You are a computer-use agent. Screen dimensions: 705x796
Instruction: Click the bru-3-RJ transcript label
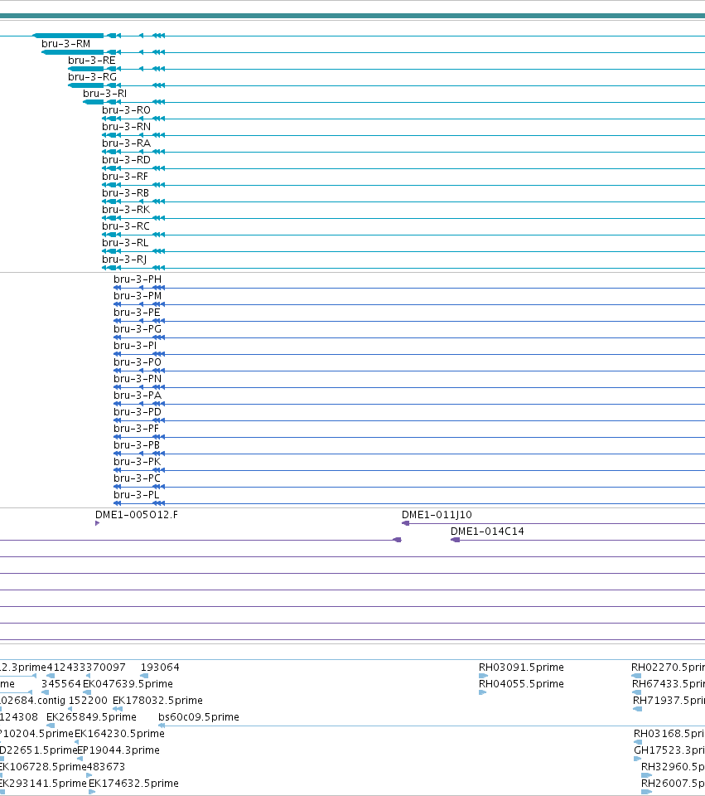coord(124,260)
